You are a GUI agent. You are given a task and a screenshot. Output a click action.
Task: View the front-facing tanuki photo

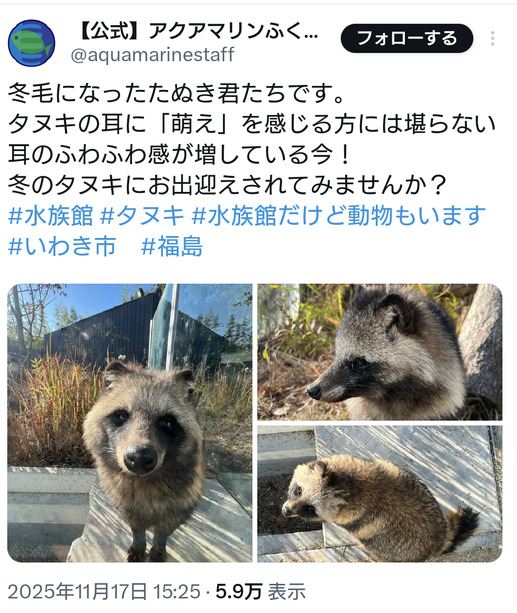point(130,423)
